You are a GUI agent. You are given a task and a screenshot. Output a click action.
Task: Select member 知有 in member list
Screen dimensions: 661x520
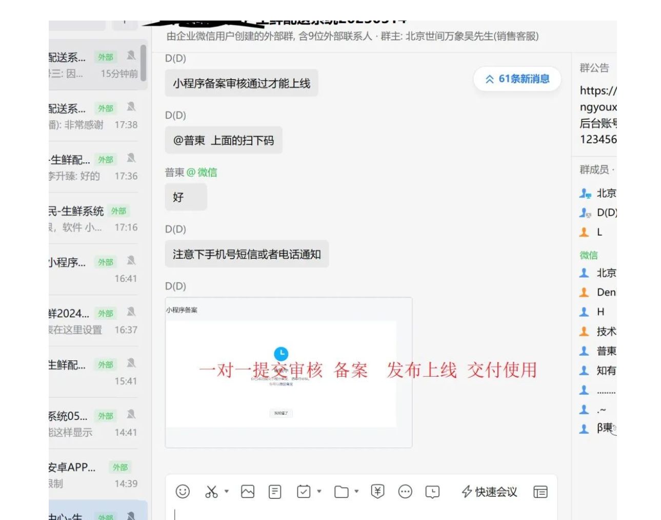(x=597, y=371)
